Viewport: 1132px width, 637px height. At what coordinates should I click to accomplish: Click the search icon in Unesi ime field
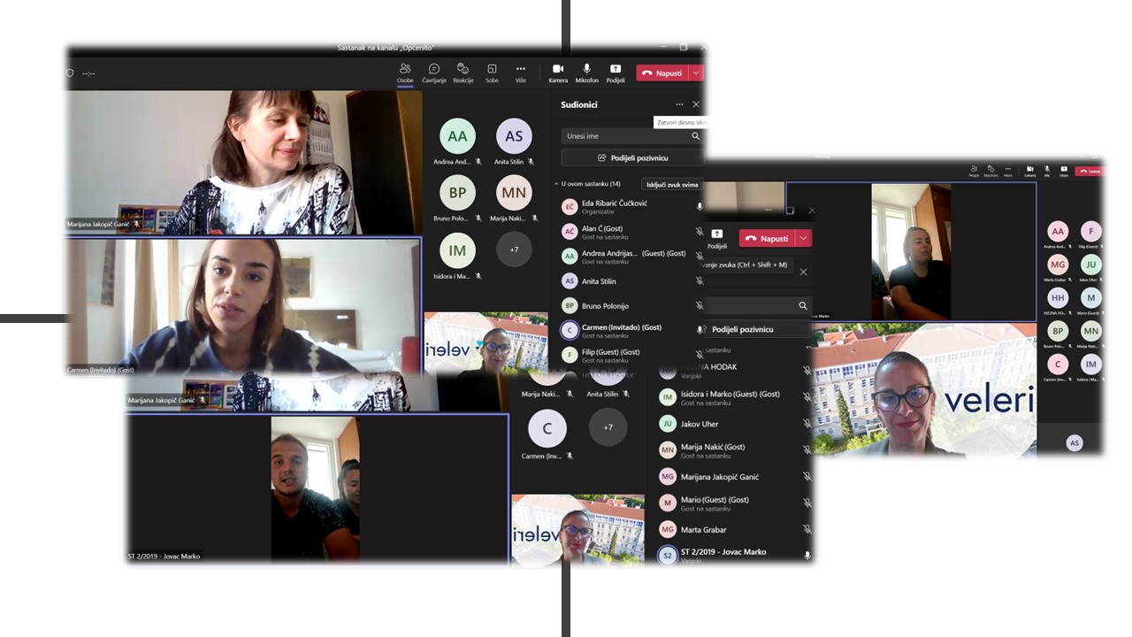tap(695, 136)
